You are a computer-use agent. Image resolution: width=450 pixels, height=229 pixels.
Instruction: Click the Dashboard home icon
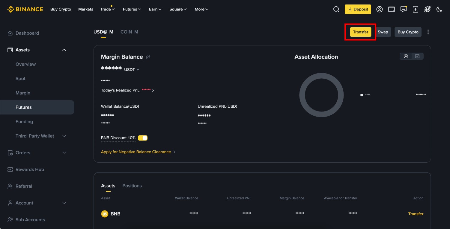[x=10, y=33]
